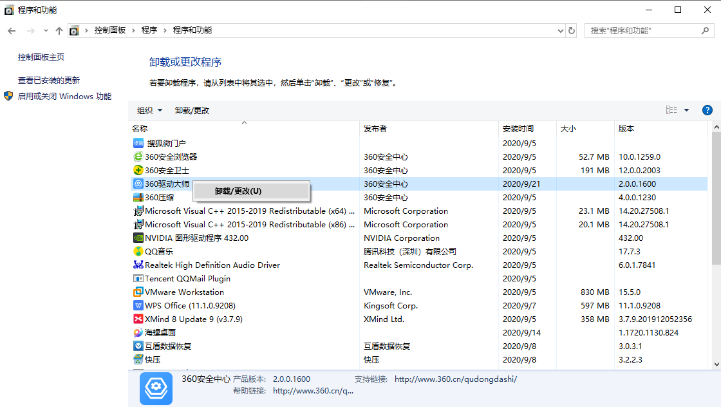Sort list by 名称 column header

[244, 128]
